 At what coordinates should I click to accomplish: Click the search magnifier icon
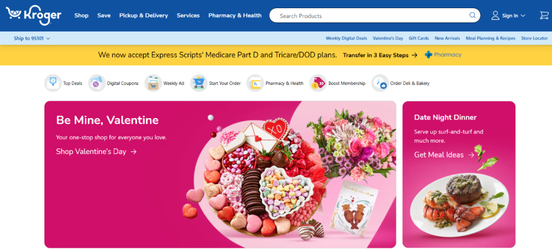(472, 15)
